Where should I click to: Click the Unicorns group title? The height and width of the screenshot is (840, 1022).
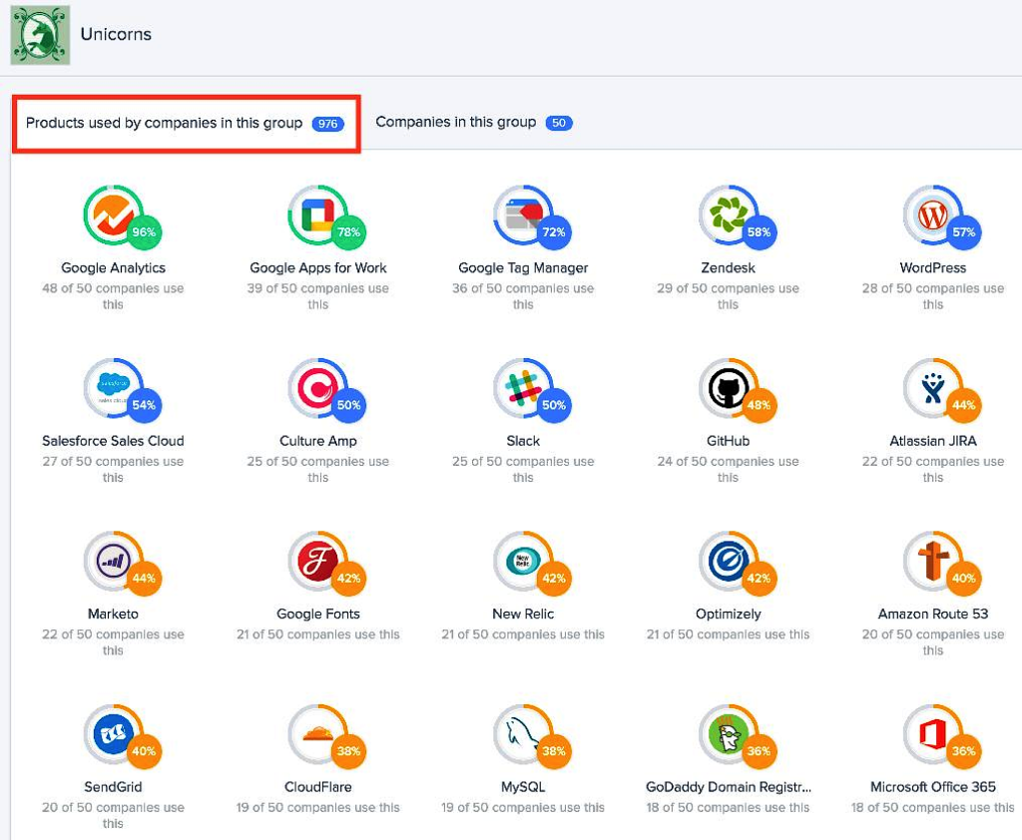[x=116, y=34]
